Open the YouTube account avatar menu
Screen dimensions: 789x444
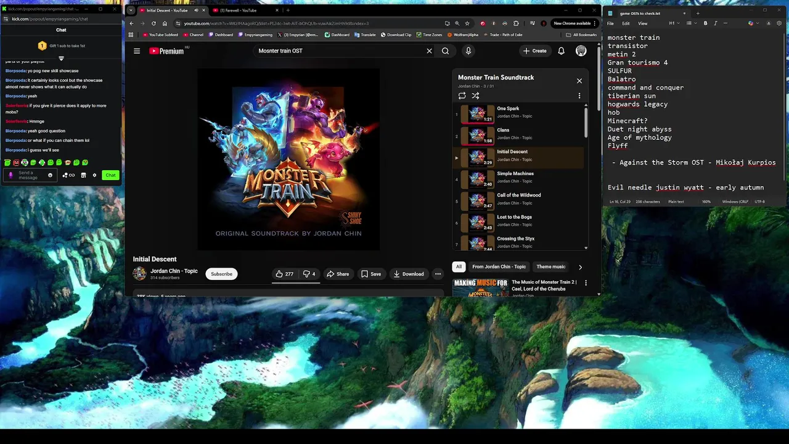click(581, 51)
